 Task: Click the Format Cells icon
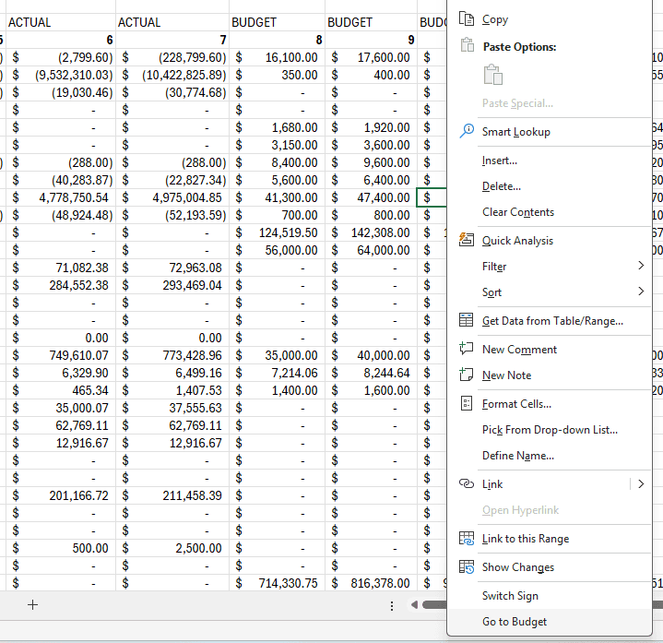(x=467, y=403)
